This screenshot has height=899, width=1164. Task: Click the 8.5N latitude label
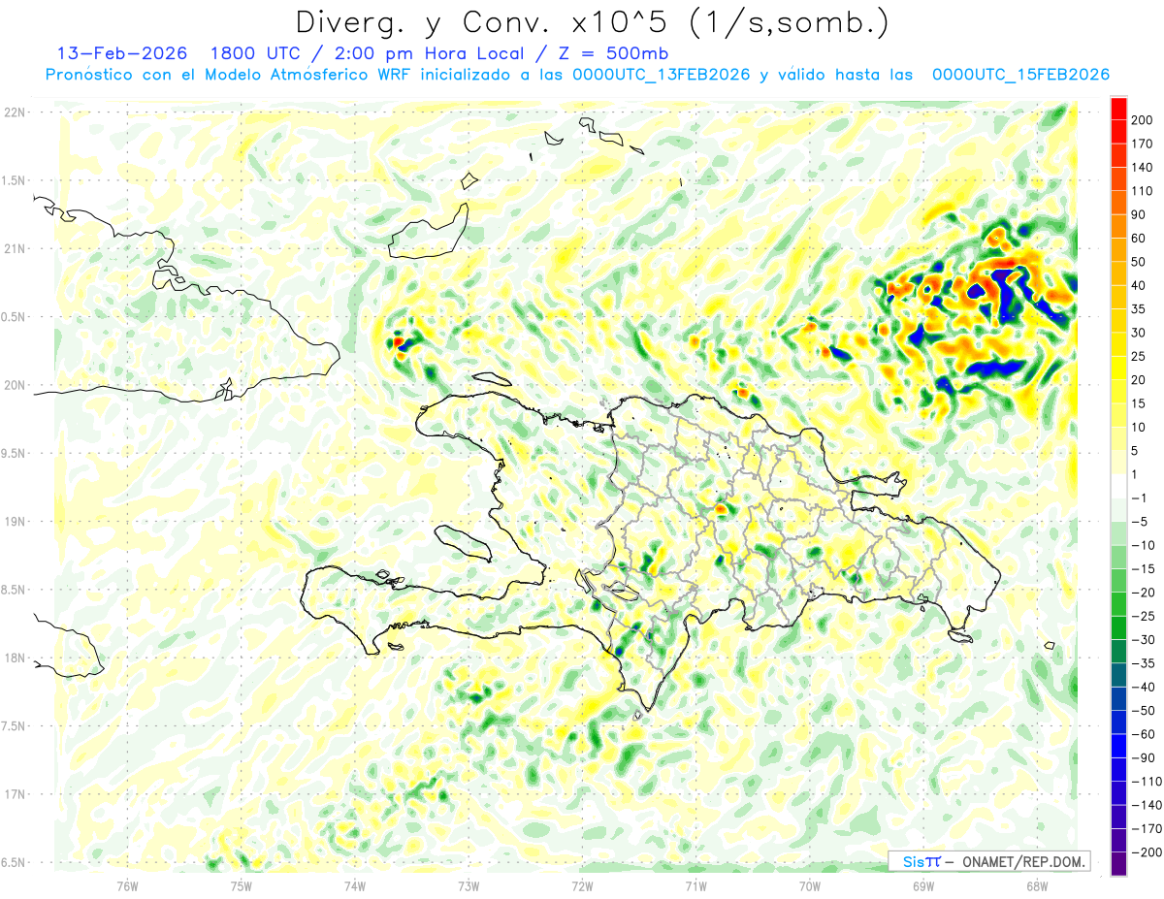point(14,590)
